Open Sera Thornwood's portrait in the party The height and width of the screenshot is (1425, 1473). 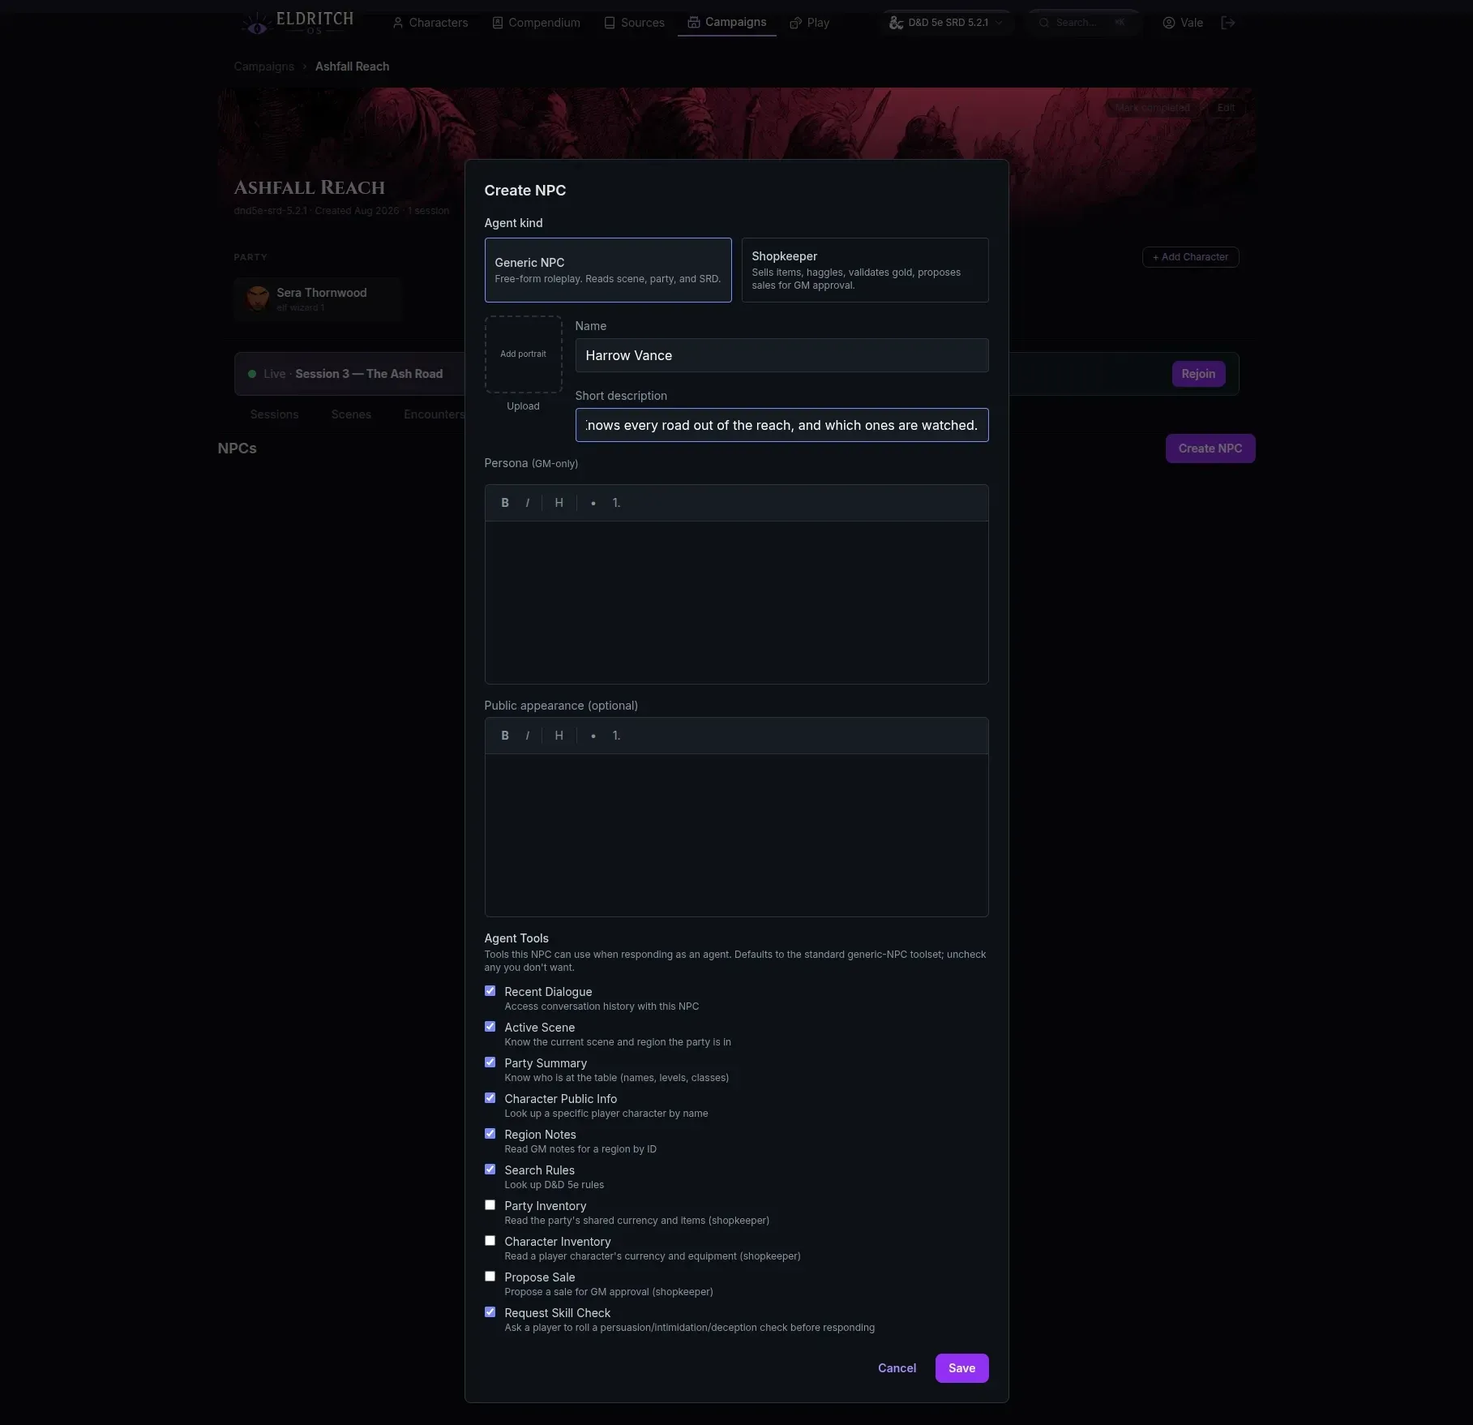[258, 298]
